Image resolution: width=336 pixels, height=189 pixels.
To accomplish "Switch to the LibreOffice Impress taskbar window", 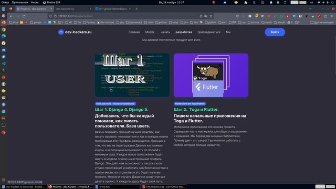I will pyautogui.click(x=163, y=187).
